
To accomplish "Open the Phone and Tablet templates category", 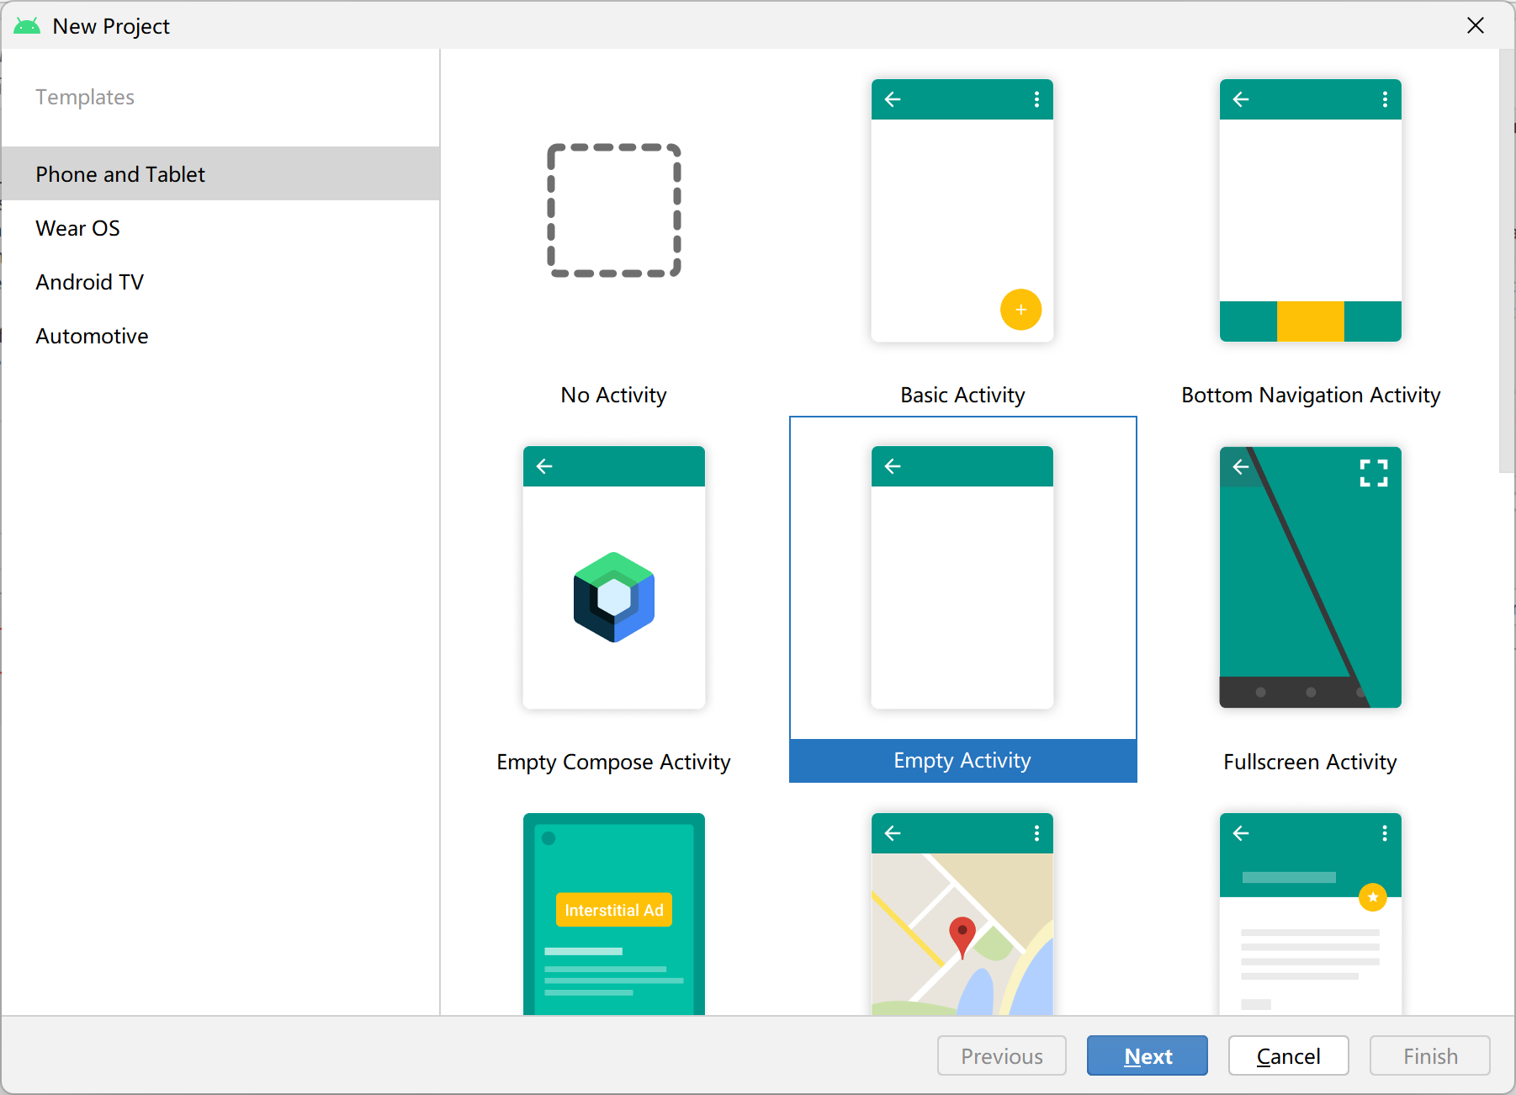I will [x=220, y=173].
